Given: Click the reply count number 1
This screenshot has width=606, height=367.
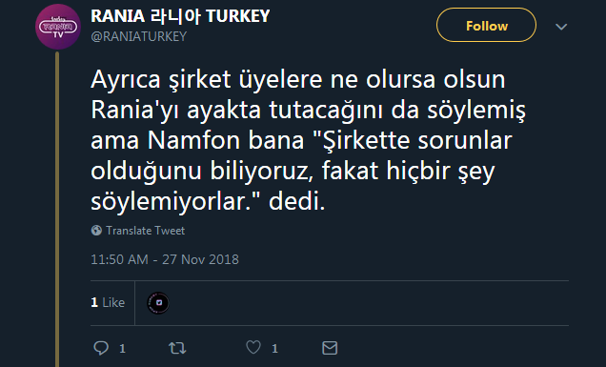Looking at the screenshot, I should point(122,349).
